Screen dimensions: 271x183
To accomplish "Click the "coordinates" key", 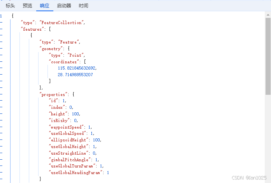I will click(x=64, y=62).
